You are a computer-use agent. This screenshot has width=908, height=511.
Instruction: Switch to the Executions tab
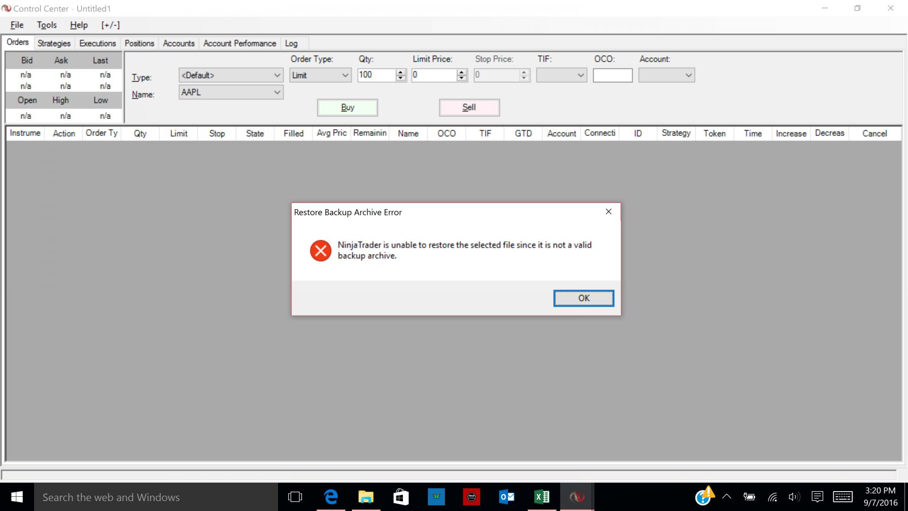[x=97, y=43]
